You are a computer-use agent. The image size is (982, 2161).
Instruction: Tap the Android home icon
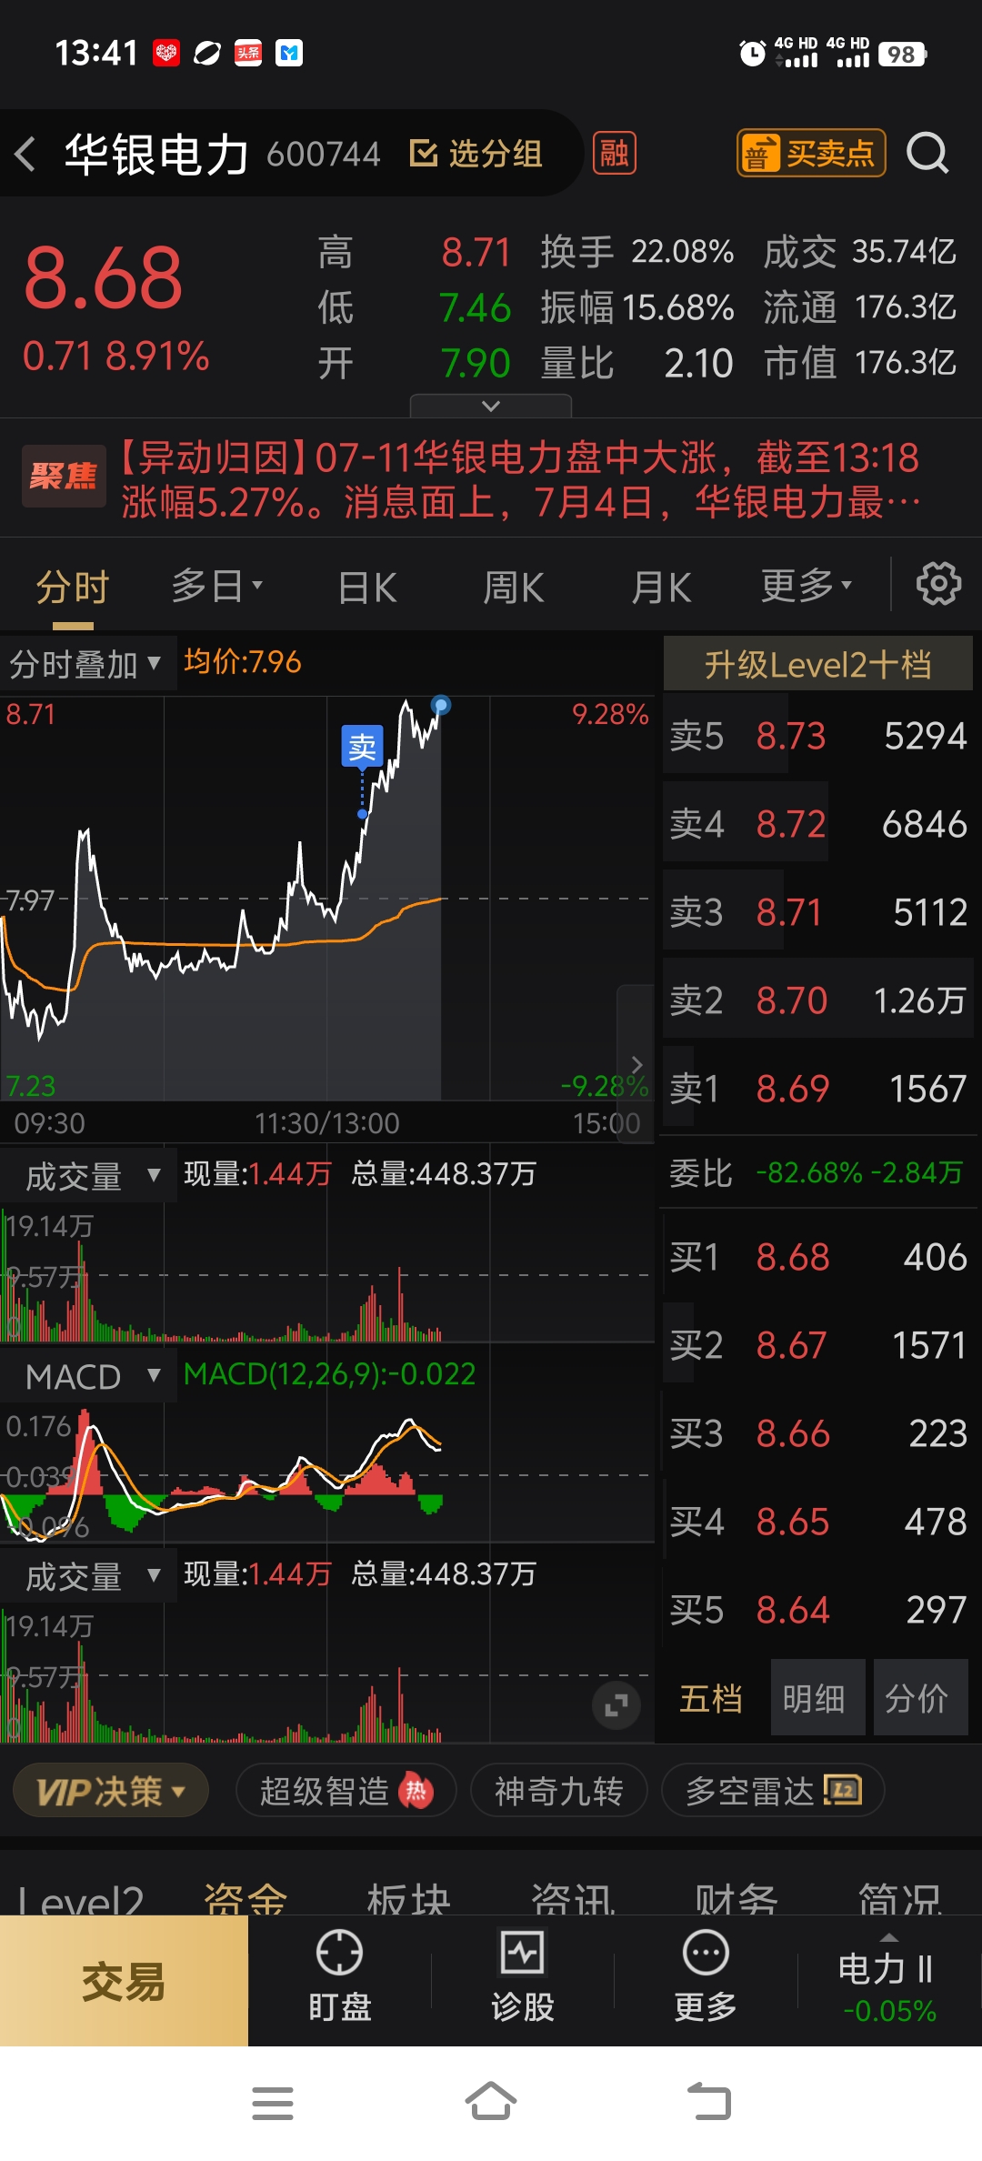(x=491, y=2101)
